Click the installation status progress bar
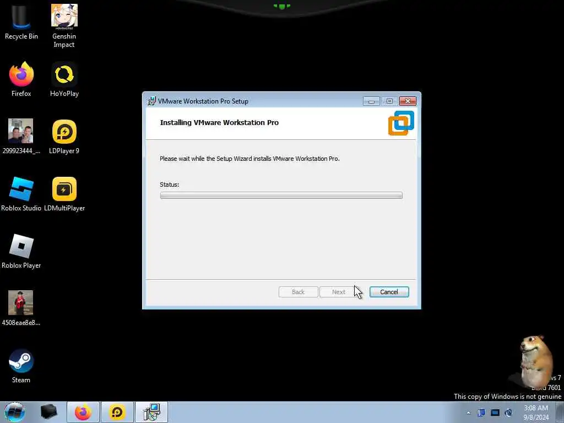 pos(281,196)
